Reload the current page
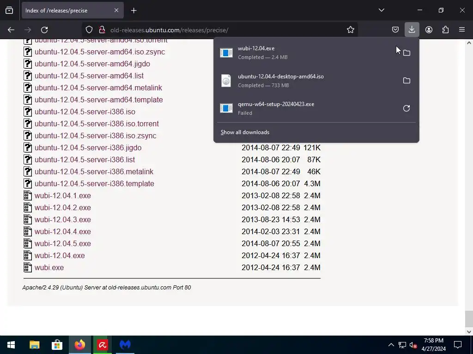This screenshot has width=473, height=354. pos(44,30)
